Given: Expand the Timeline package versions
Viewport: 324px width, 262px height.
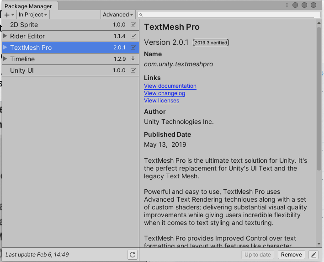Looking at the screenshot, I should pyautogui.click(x=5, y=59).
